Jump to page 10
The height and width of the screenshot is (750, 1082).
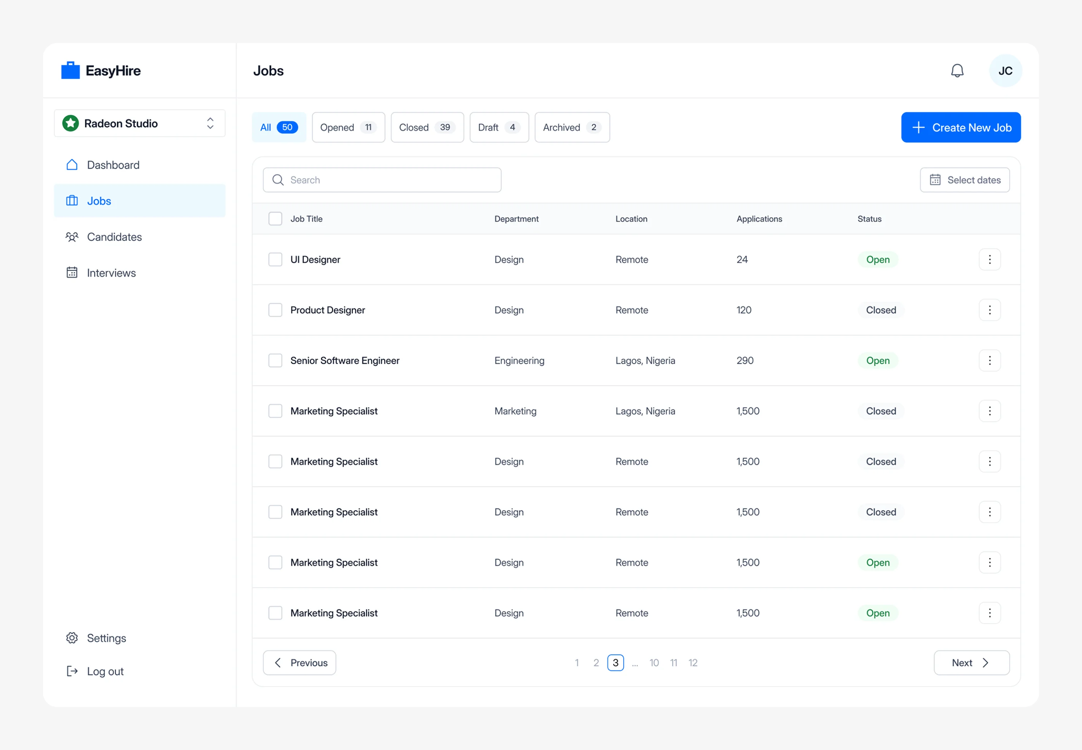[654, 663]
